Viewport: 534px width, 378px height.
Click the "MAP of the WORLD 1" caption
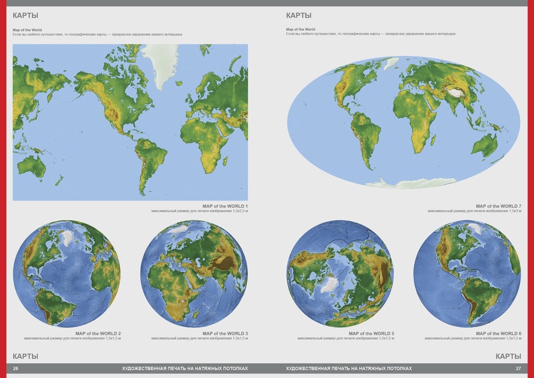225,206
